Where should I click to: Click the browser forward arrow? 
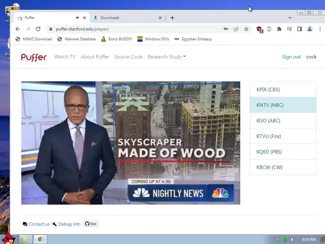pyautogui.click(x=28, y=29)
